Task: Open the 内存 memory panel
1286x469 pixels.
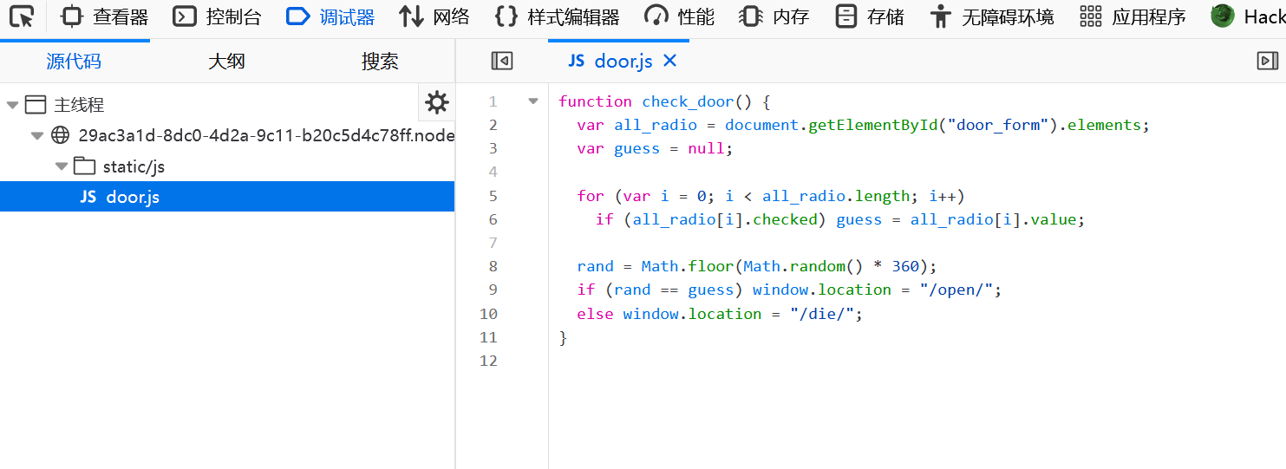Action: [774, 16]
